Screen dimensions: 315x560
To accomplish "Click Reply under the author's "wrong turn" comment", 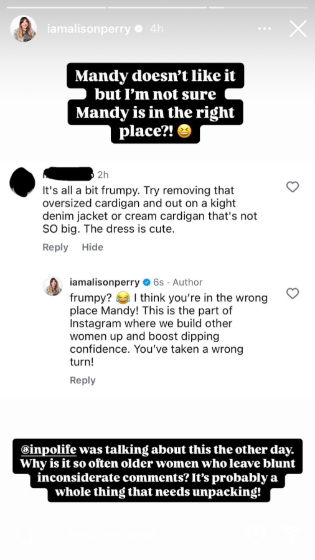I will point(83,380).
